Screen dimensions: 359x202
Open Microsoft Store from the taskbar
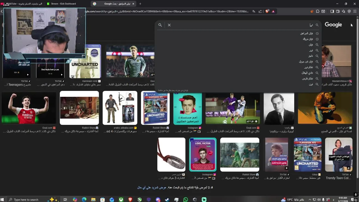[x=103, y=199]
